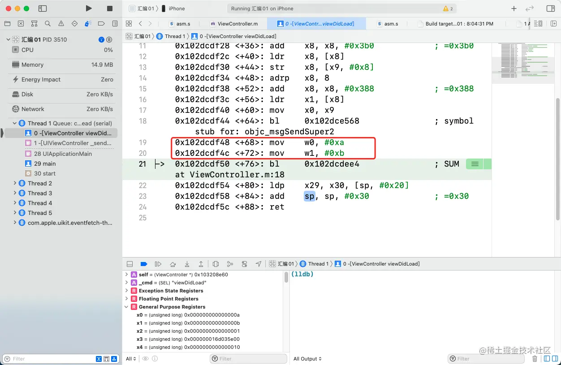Go forward in editor history
The height and width of the screenshot is (365, 561).
(150, 24)
